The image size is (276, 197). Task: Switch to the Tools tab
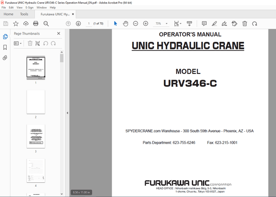tap(24, 14)
